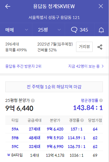
Task: Click the 2025년 7월(입주예정) text
Action: (55, 44)
